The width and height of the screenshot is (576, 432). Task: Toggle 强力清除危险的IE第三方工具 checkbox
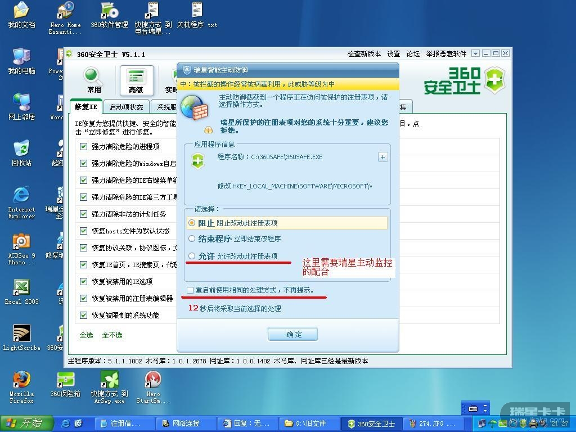point(83,197)
